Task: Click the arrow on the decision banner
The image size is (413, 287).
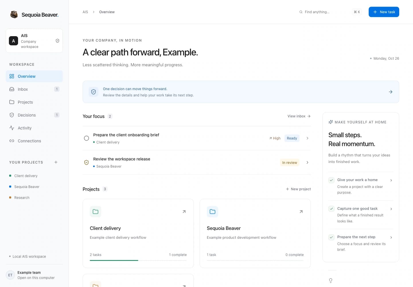Action: 391,92
